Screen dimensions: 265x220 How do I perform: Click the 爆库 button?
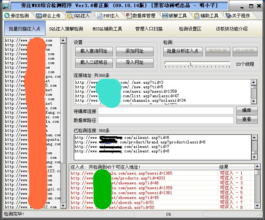(247, 111)
